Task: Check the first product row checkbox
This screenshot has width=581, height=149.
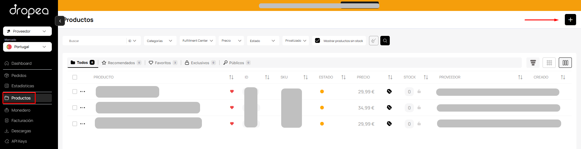Action: click(x=75, y=92)
